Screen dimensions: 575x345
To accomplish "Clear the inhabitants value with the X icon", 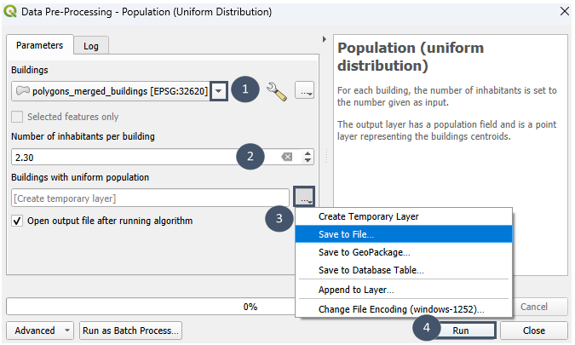I will pos(287,157).
